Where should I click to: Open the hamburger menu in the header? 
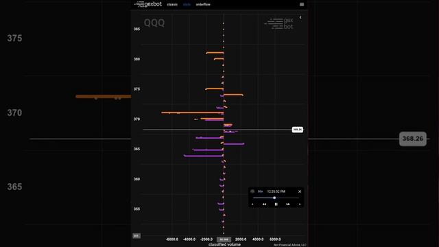pyautogui.click(x=302, y=5)
